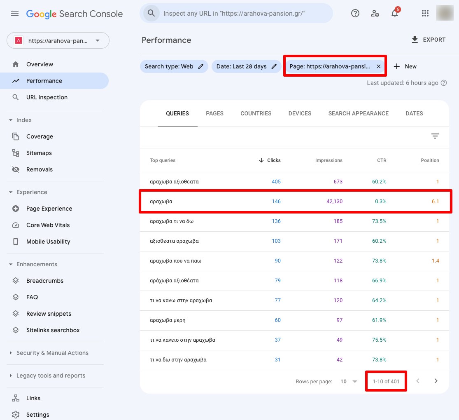Click the Overview home icon

16,64
